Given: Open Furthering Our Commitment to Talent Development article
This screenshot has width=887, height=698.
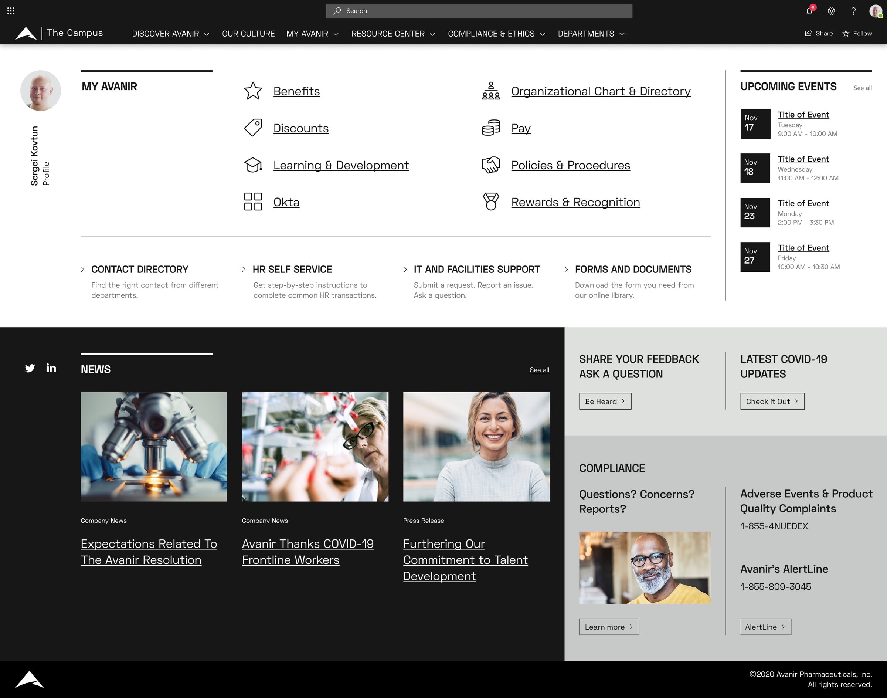Looking at the screenshot, I should tap(465, 560).
